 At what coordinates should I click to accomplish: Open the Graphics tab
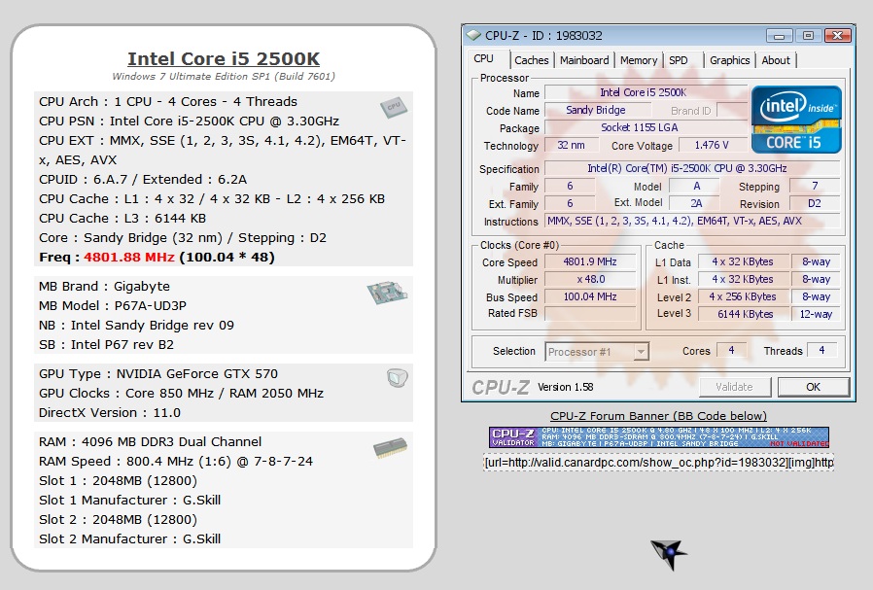(x=729, y=60)
